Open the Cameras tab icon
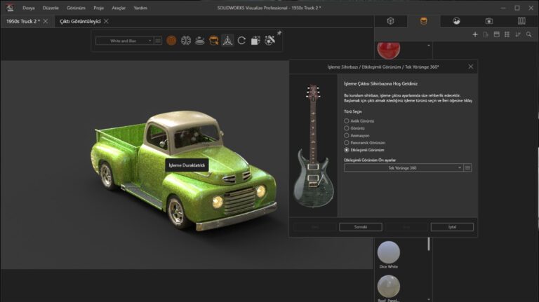This screenshot has width=539, height=302. pyautogui.click(x=489, y=21)
